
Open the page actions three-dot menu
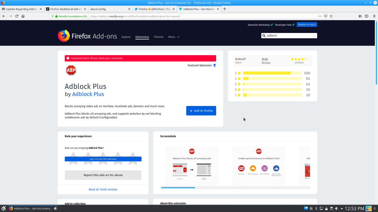pos(320,16)
